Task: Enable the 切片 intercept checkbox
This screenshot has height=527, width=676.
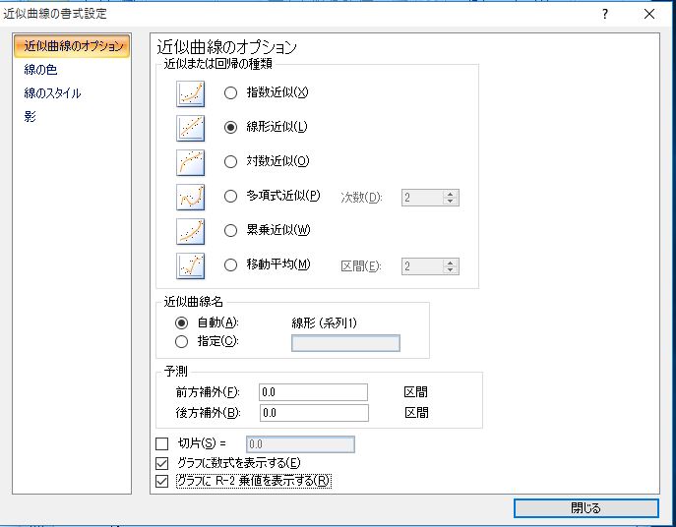Action: [162, 444]
